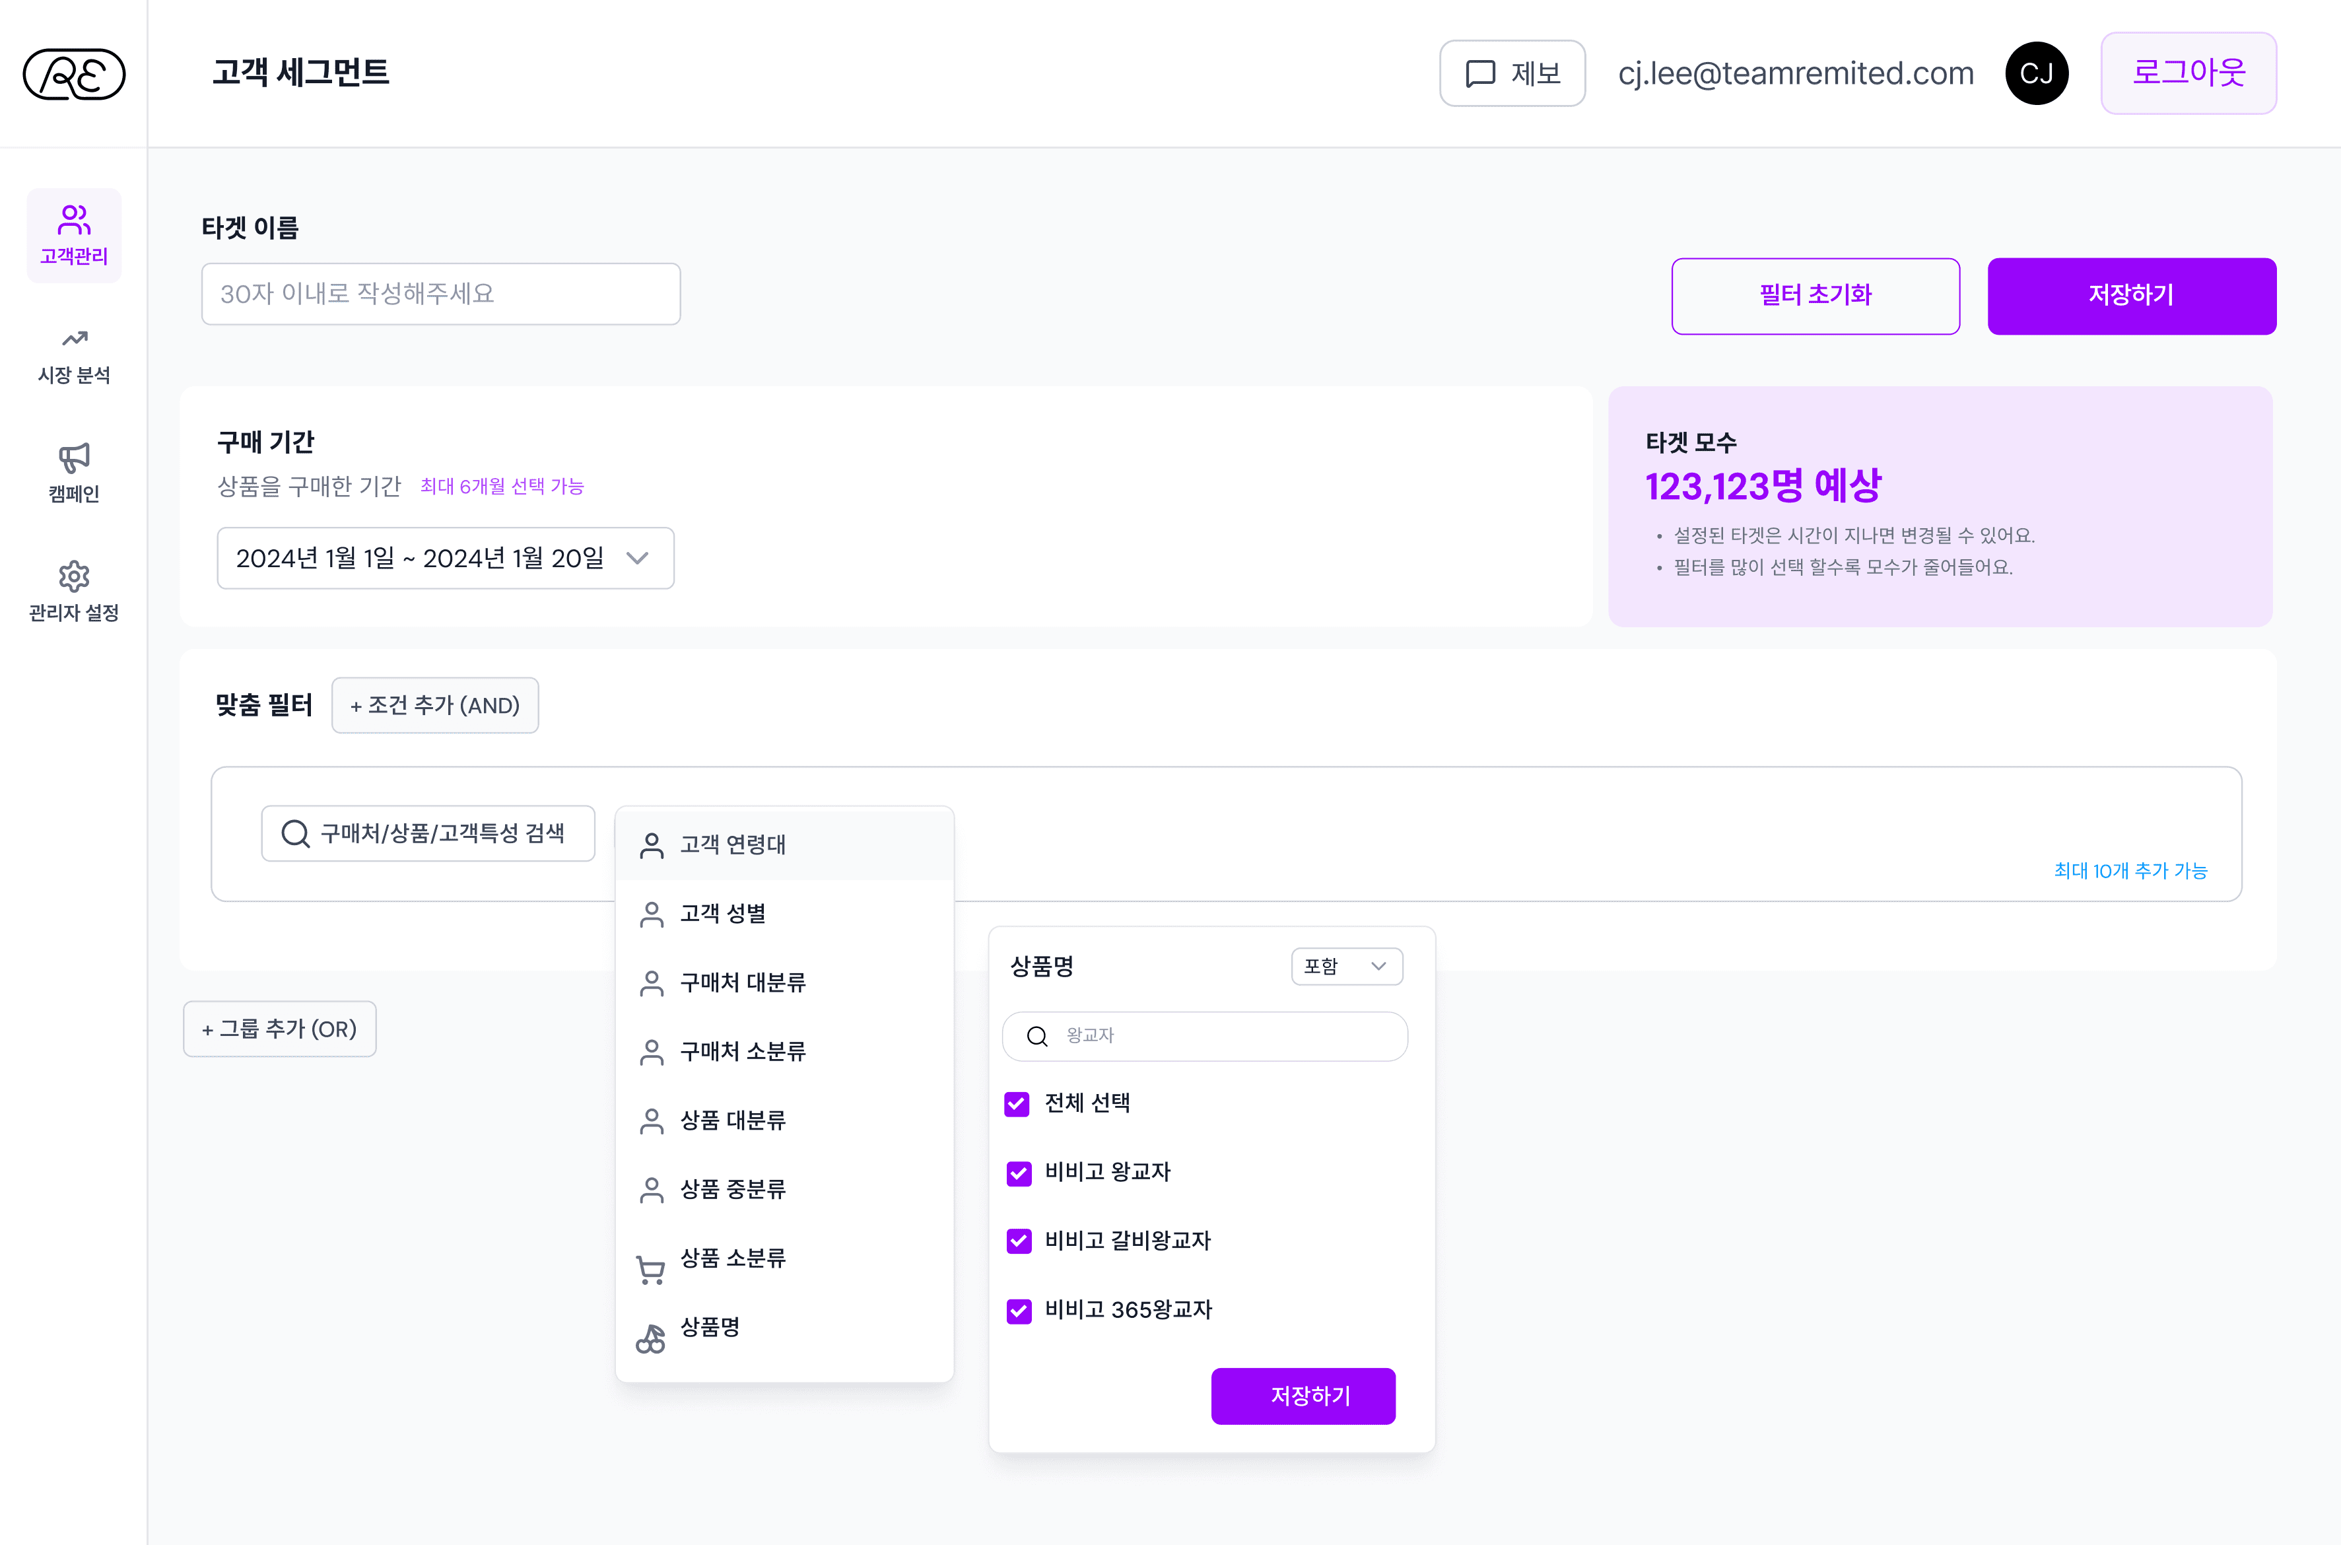Click the 제보 speech bubble icon
The width and height of the screenshot is (2341, 1545).
click(x=1480, y=74)
